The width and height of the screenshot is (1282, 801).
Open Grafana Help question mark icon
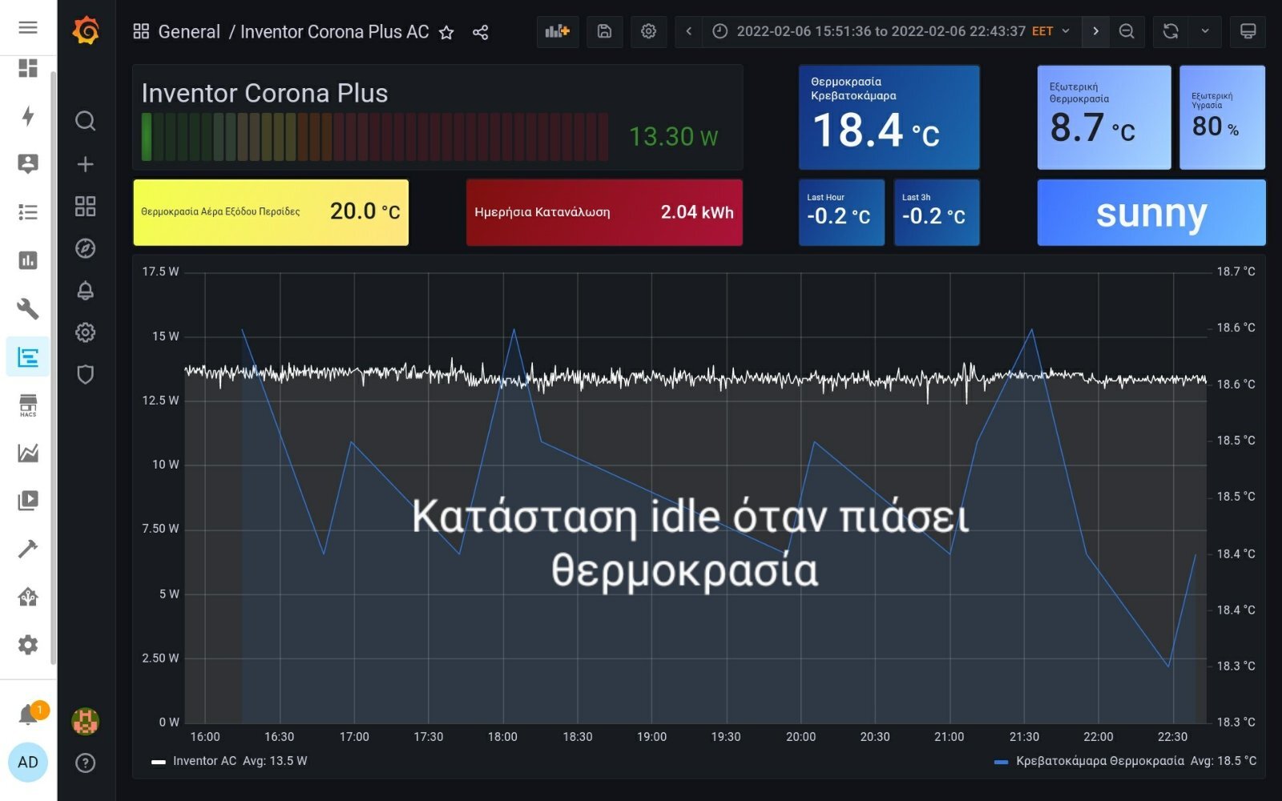coord(86,763)
